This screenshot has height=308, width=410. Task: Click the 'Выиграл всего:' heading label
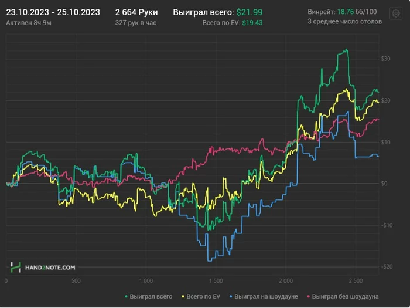pos(203,12)
